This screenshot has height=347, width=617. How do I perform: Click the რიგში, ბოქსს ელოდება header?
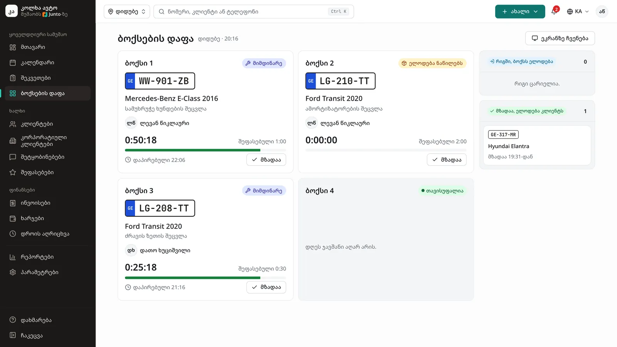click(x=521, y=62)
